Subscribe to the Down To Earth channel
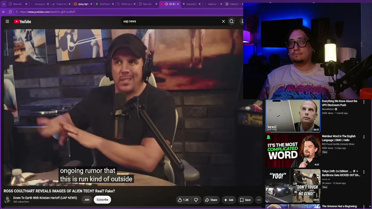Screen dimensions: 372x209 102,200
